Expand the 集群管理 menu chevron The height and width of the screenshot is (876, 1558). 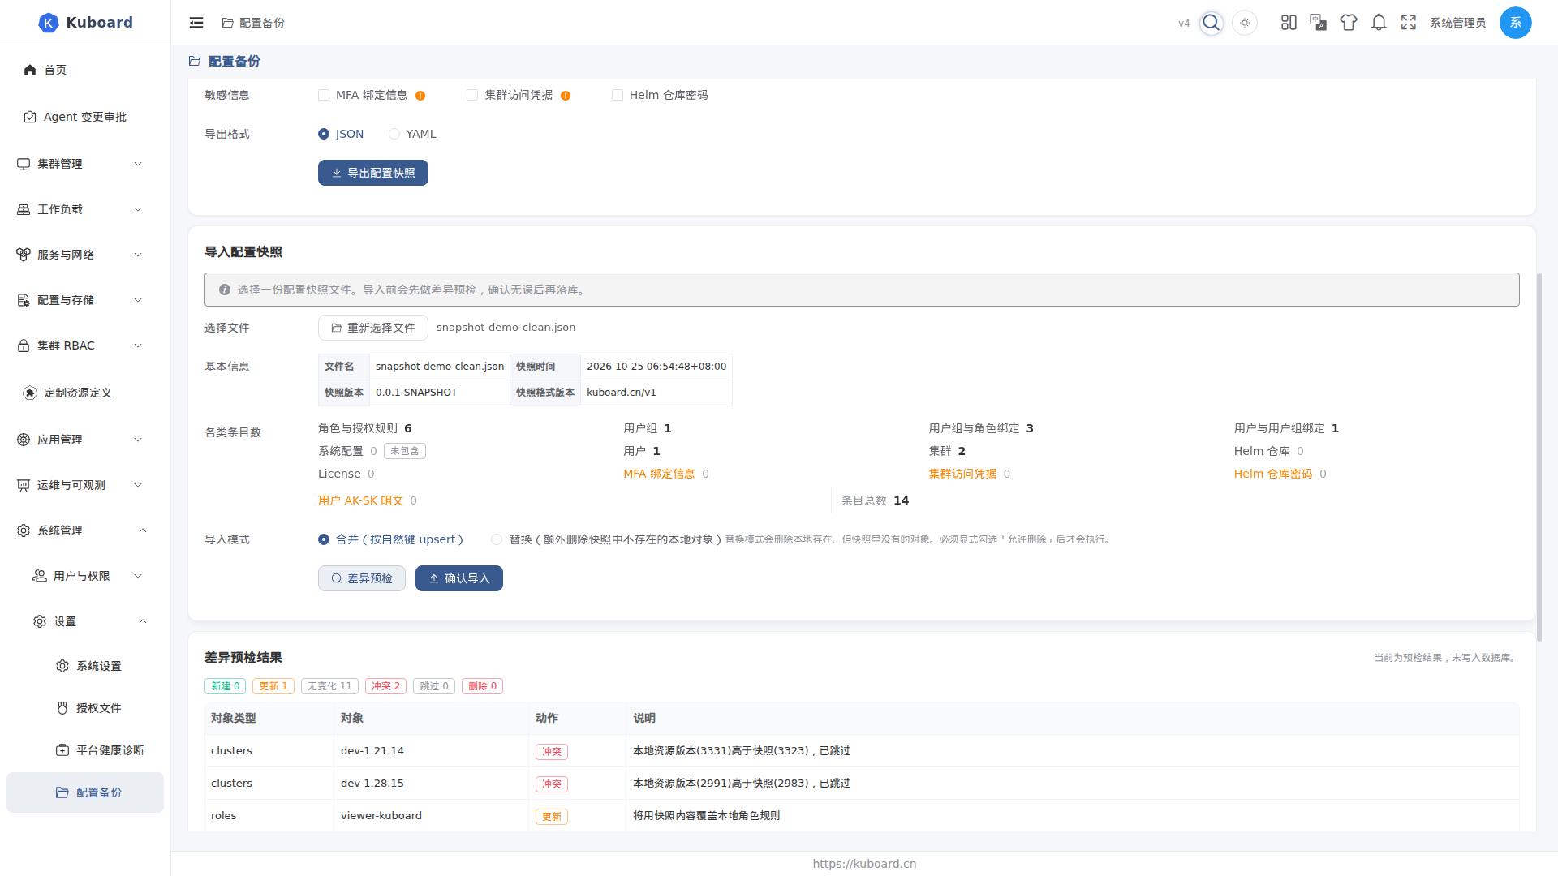(x=138, y=164)
